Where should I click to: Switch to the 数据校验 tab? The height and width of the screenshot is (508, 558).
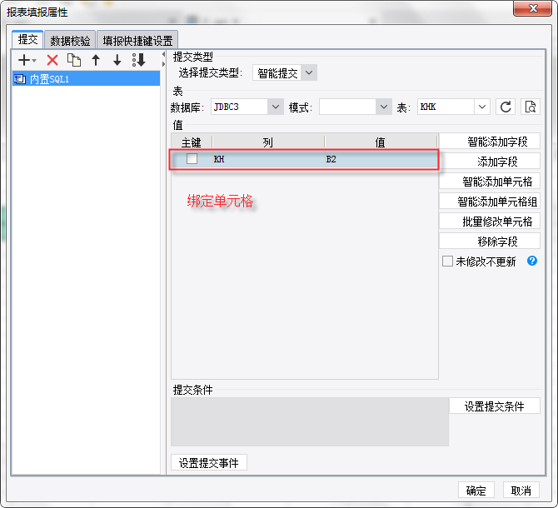pos(70,41)
